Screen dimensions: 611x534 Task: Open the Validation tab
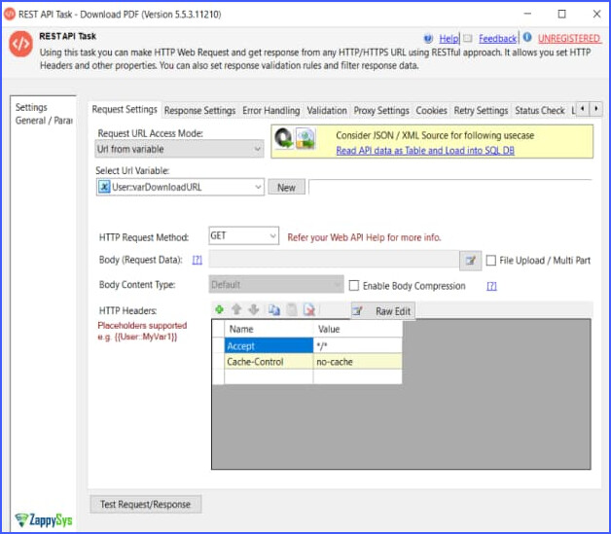pyautogui.click(x=327, y=111)
